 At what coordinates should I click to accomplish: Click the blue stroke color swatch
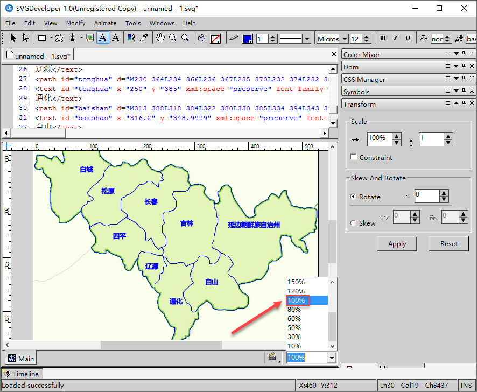pos(248,39)
